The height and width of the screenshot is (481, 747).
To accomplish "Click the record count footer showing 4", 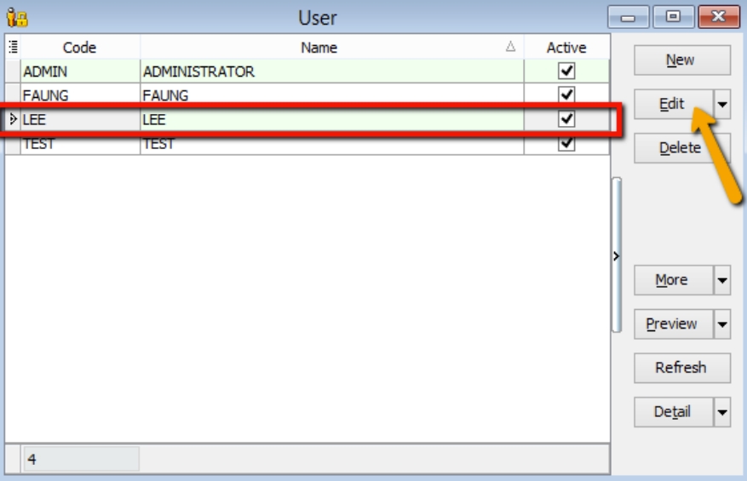I will point(82,459).
